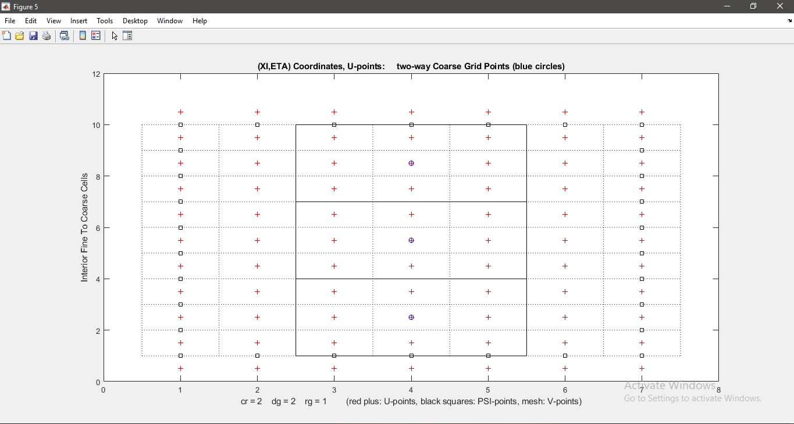Open the Insert menu
The image size is (794, 424).
click(x=79, y=21)
